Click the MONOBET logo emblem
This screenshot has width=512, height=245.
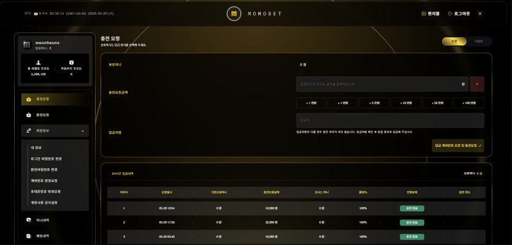coord(234,13)
